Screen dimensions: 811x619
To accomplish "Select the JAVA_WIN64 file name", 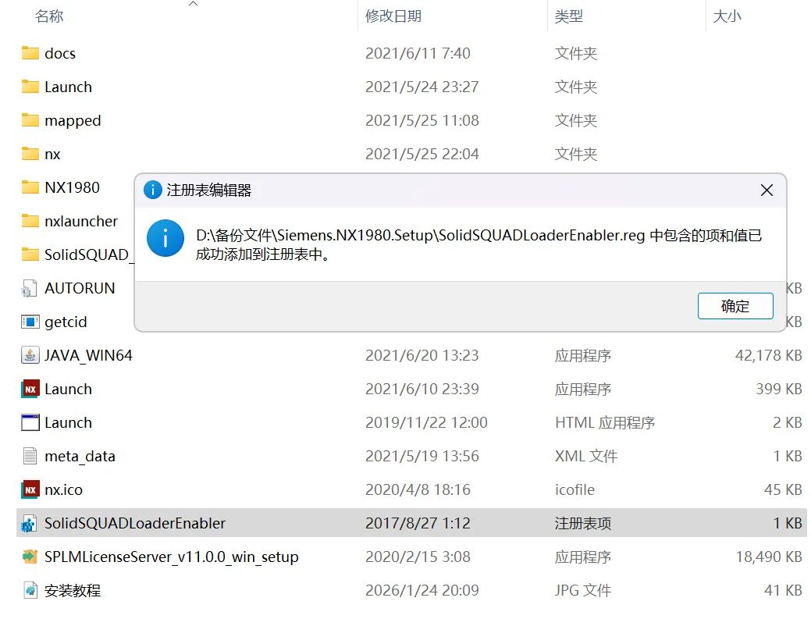I will (88, 356).
